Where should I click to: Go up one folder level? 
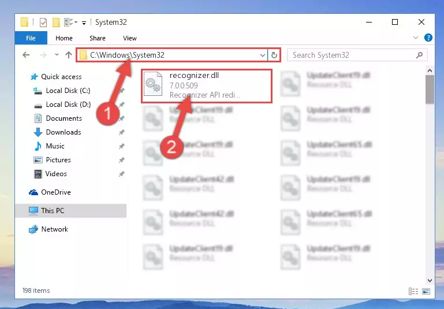(69, 55)
